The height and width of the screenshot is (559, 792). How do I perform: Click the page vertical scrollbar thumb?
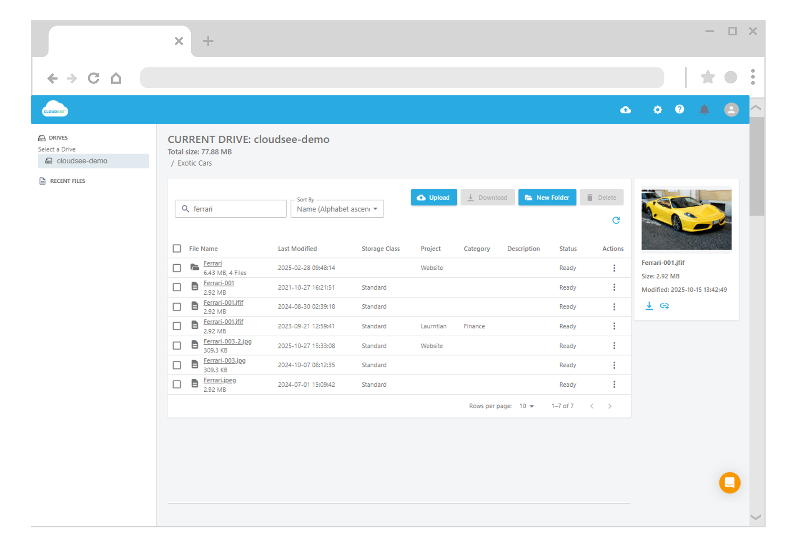coord(757,166)
